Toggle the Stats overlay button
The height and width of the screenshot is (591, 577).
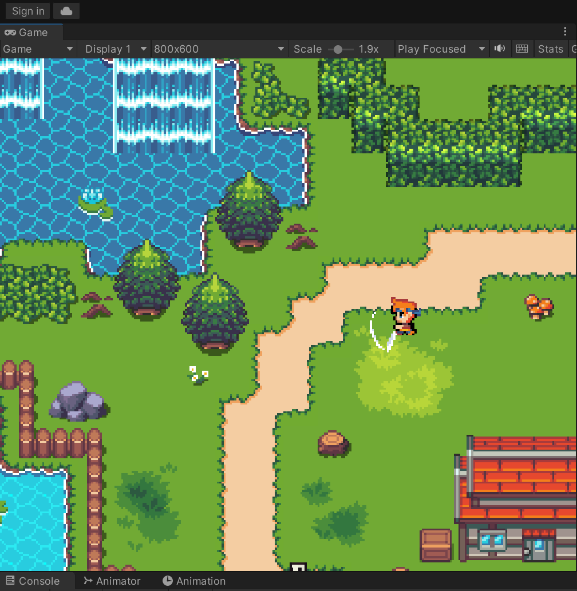[550, 49]
